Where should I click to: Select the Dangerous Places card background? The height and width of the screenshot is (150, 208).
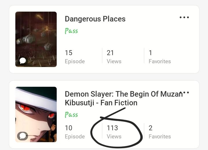click(162, 38)
